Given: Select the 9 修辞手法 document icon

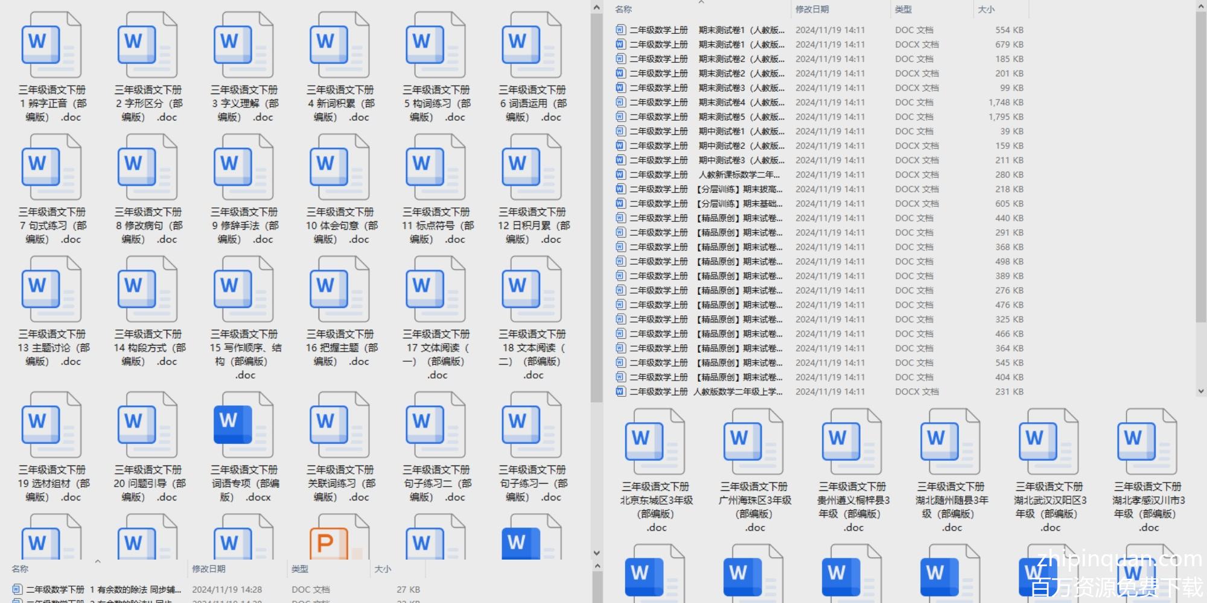Looking at the screenshot, I should [243, 168].
